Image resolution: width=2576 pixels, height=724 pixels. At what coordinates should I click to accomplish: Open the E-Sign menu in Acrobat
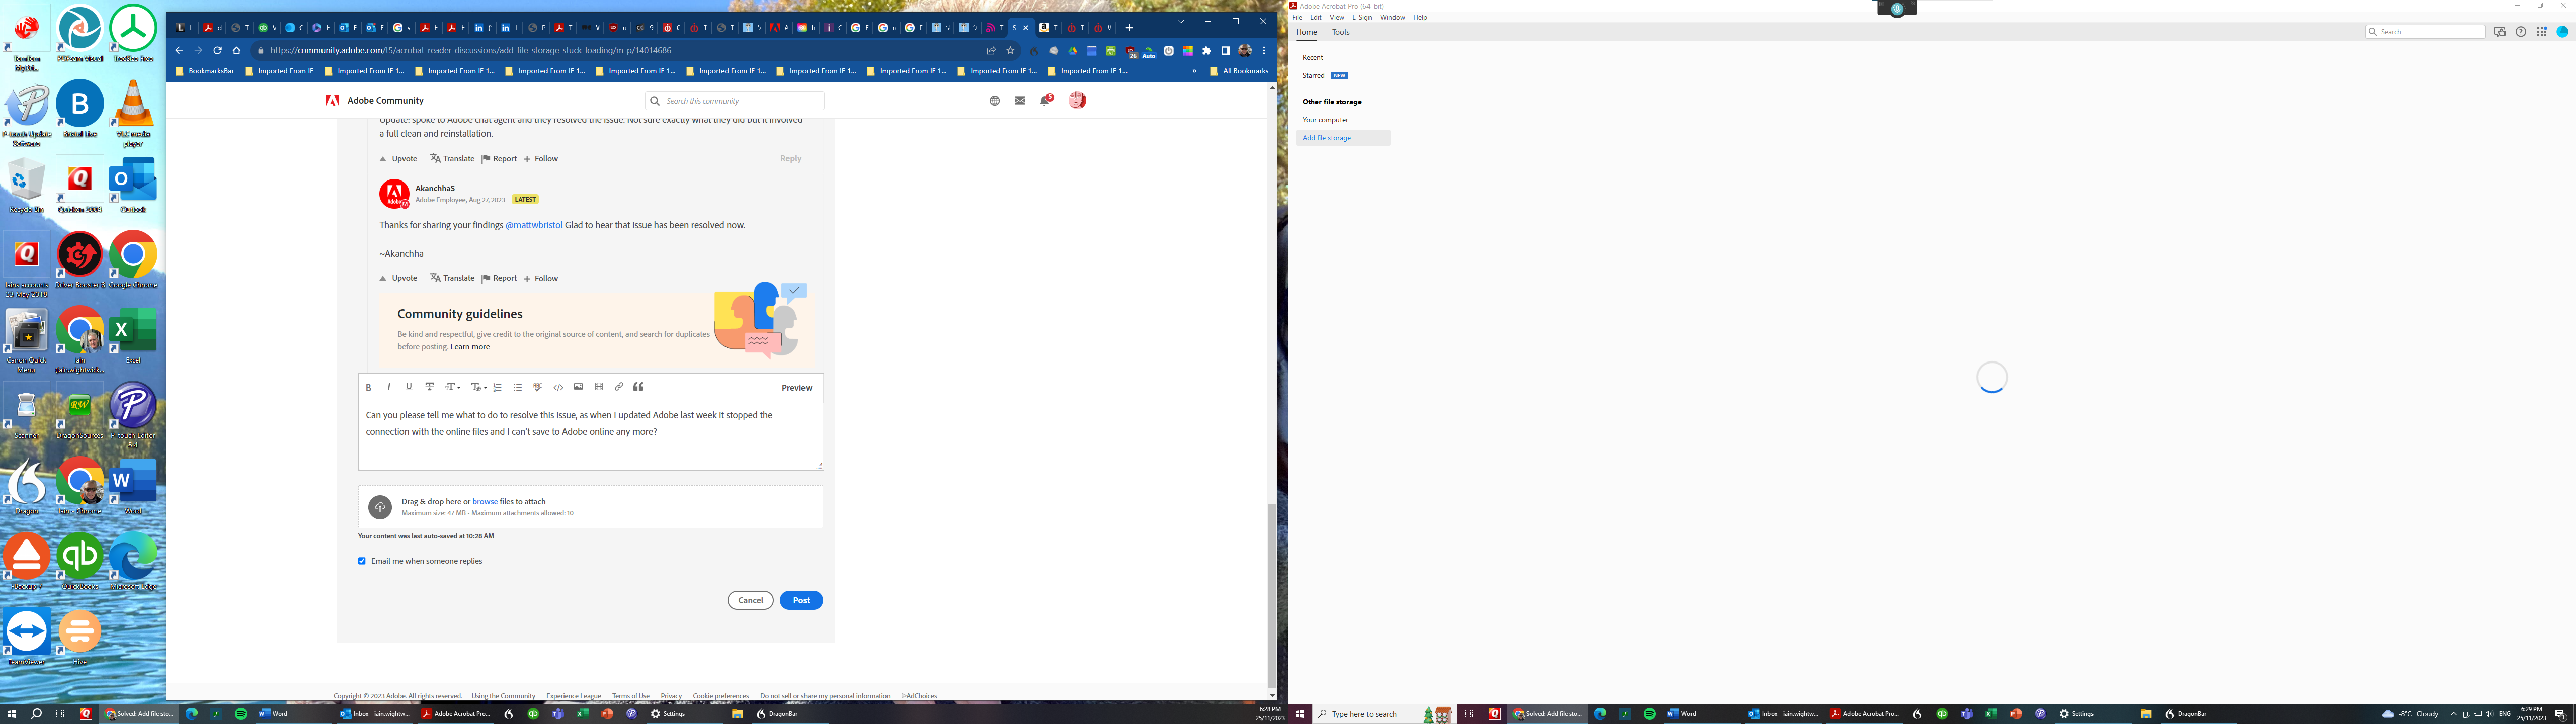click(x=1361, y=17)
